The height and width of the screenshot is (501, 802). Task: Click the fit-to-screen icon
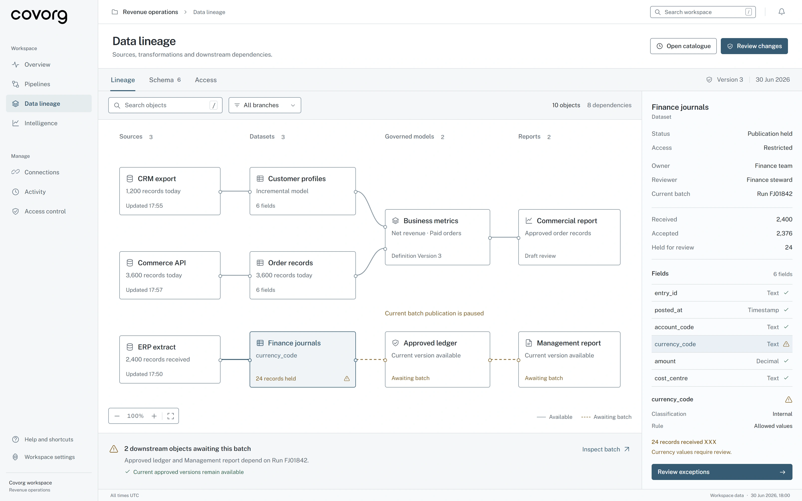[171, 416]
